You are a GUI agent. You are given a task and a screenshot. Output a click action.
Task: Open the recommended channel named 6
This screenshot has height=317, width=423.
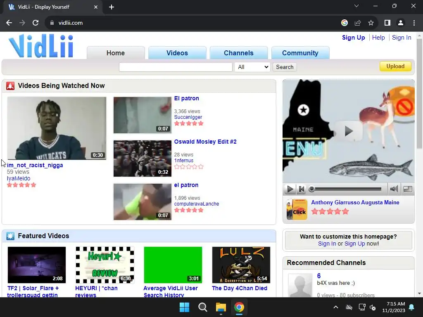(x=318, y=276)
